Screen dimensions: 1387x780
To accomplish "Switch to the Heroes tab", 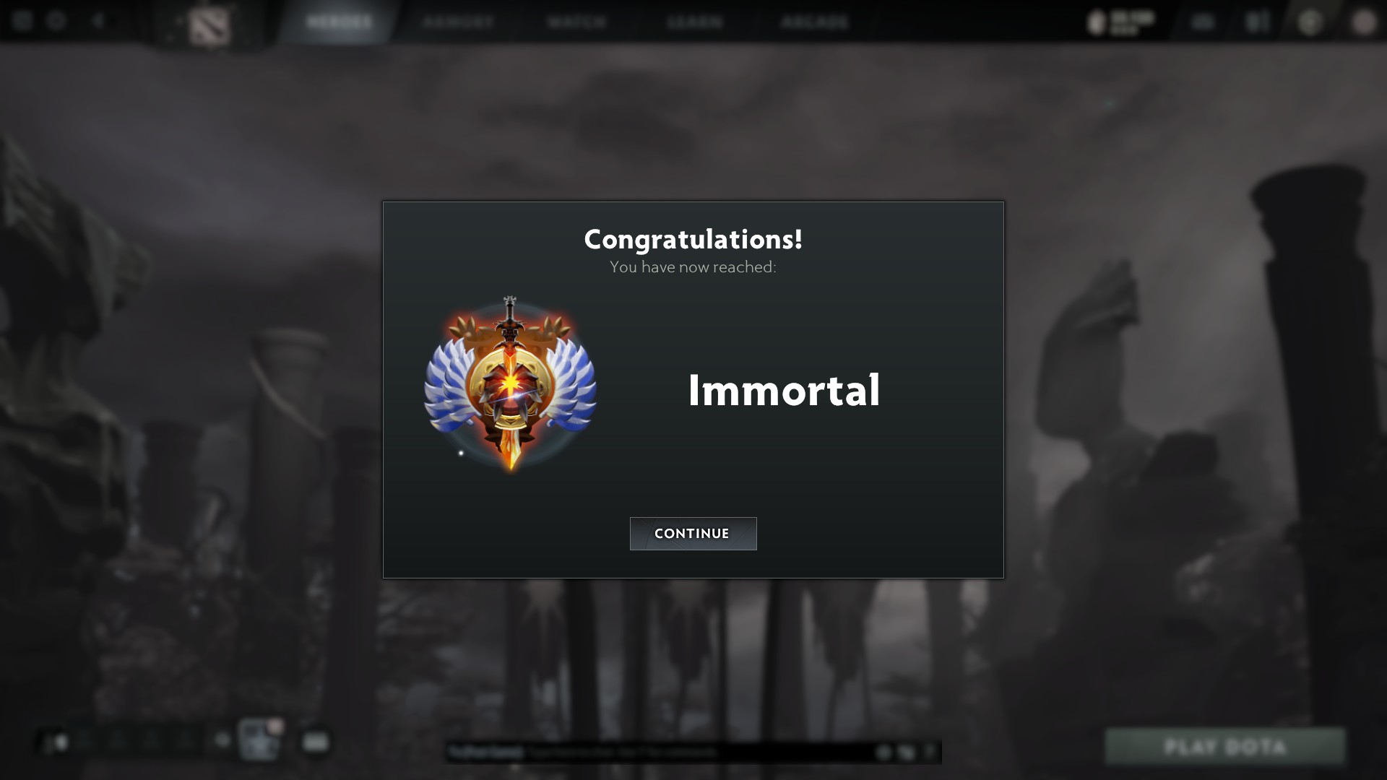I will [x=339, y=22].
